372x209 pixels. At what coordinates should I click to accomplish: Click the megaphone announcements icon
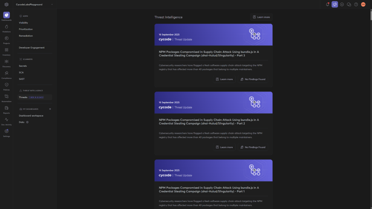tap(335, 4)
